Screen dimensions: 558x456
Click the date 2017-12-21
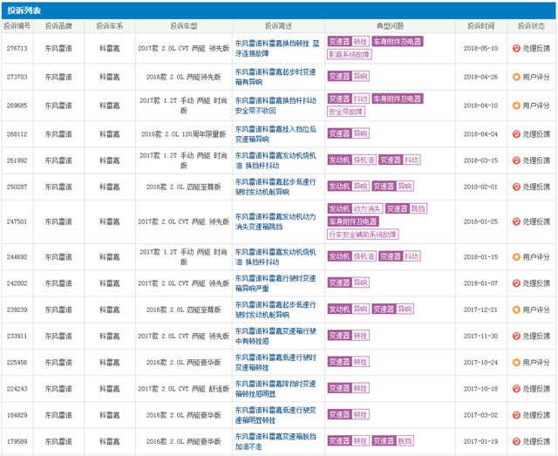[x=480, y=310]
